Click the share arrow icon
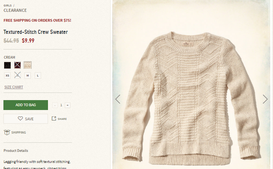Image resolution: width=273 pixels, height=169 pixels. click(x=54, y=118)
